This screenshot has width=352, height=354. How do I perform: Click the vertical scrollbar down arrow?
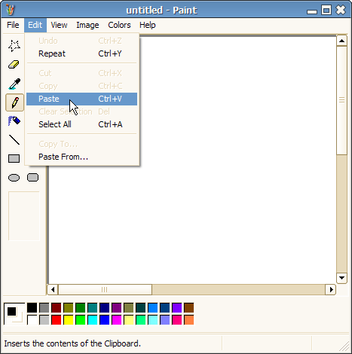(x=341, y=278)
